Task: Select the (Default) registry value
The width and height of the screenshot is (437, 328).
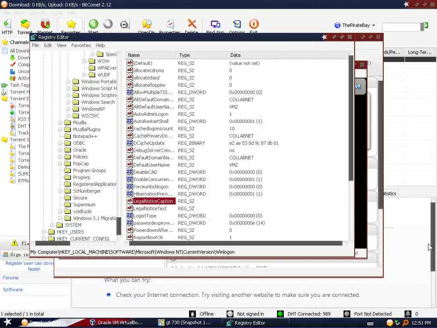Action: pos(143,63)
